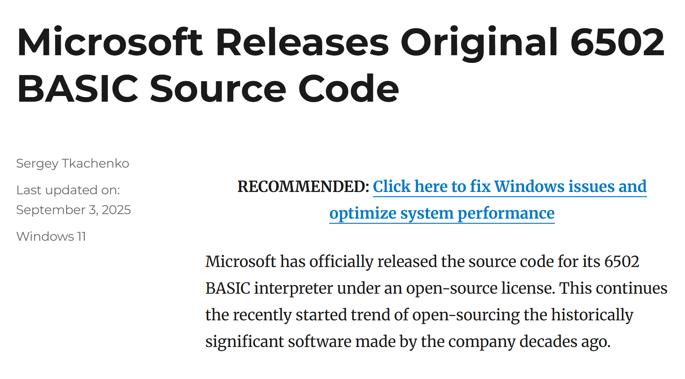Click the "optimize system performance" link line

click(x=442, y=213)
